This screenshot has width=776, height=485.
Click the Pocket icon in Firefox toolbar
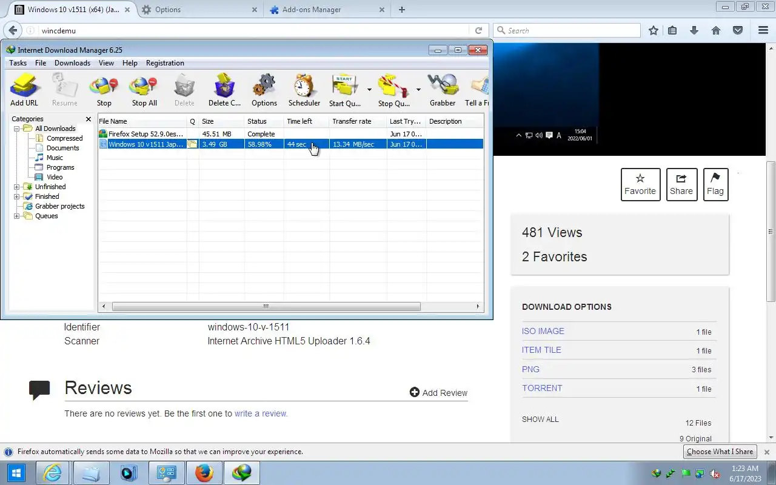[x=738, y=30]
